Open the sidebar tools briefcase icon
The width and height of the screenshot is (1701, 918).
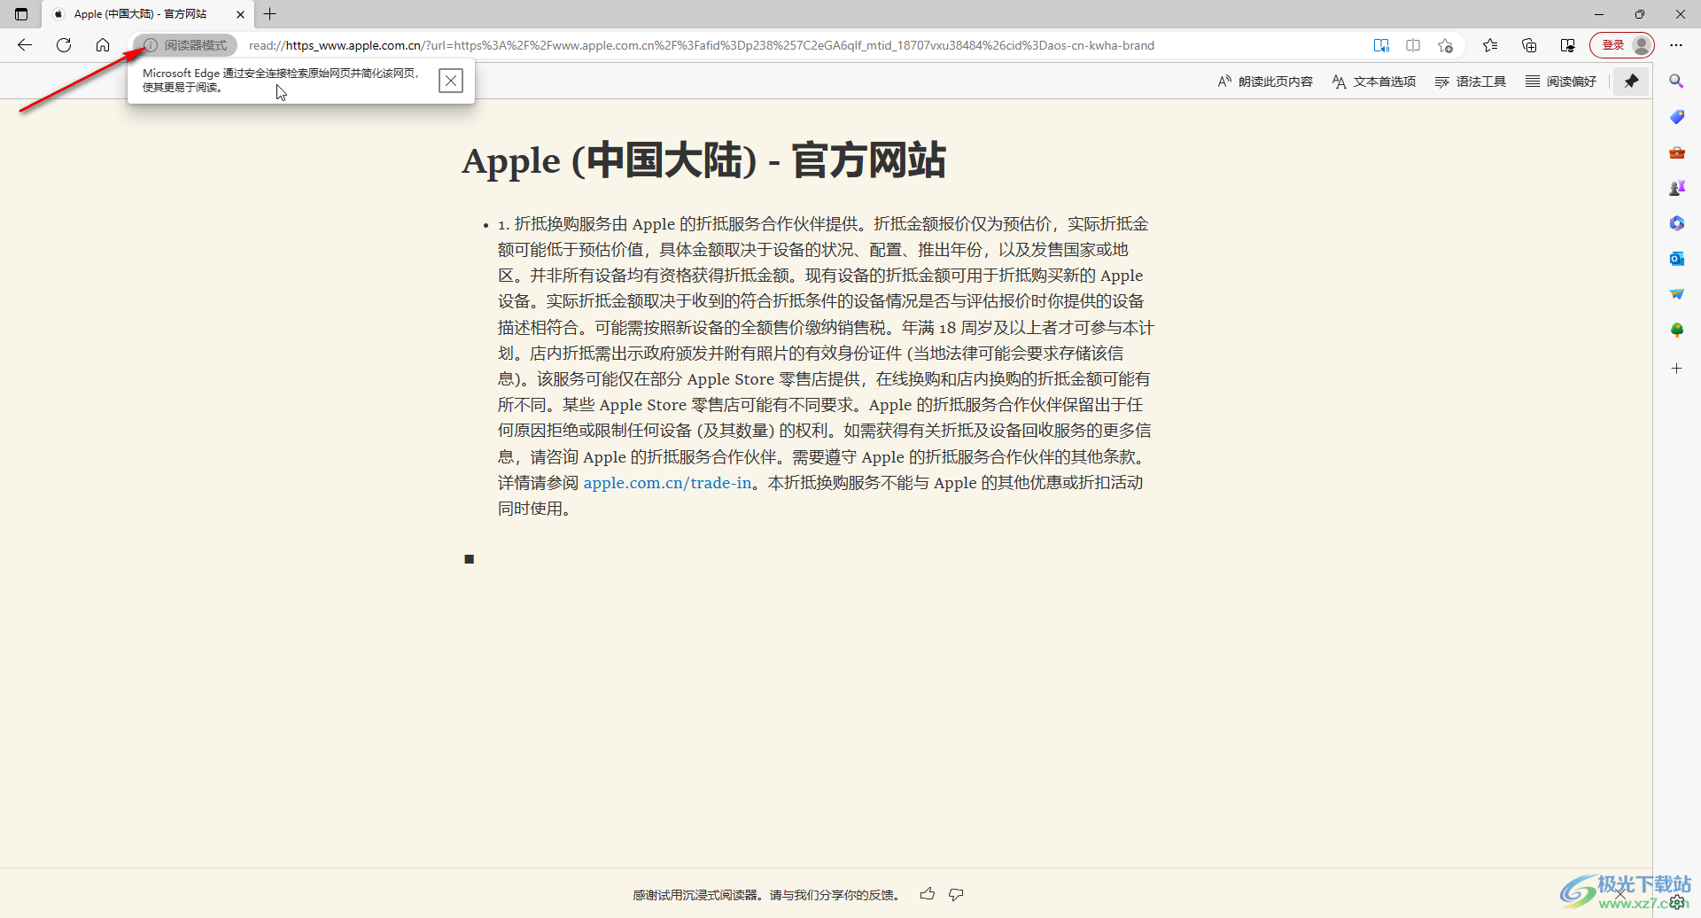pos(1676,152)
